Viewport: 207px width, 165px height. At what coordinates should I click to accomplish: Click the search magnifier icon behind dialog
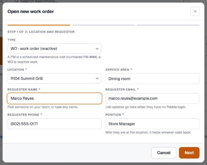16,1
